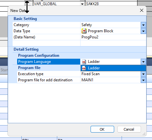Click the MAIN1 destination value
This screenshot has height=140, width=152.
point(111,80)
